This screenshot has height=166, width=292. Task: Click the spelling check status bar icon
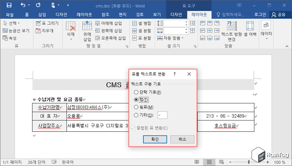point(54,162)
